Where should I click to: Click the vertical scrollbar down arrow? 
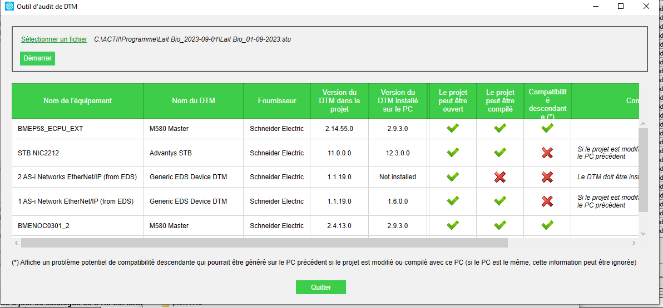point(644,234)
